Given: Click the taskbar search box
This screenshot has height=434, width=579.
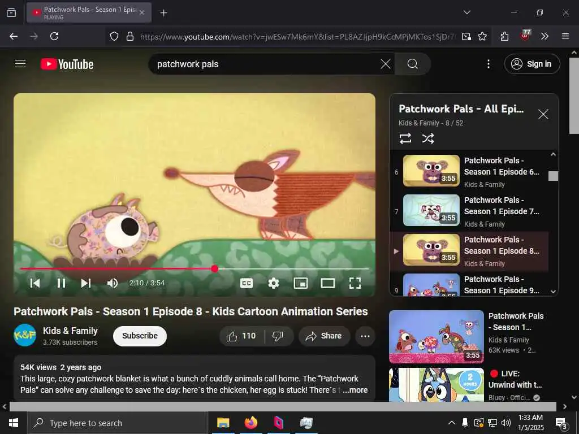Looking at the screenshot, I should pyautogui.click(x=118, y=423).
